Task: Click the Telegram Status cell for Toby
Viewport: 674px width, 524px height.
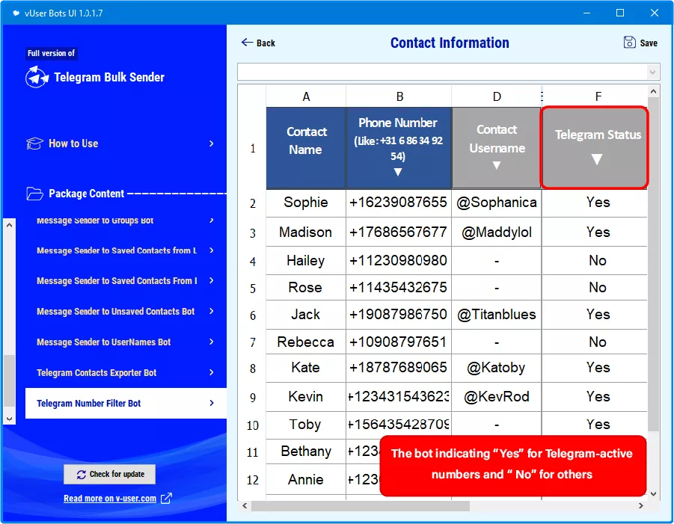Action: [x=595, y=425]
